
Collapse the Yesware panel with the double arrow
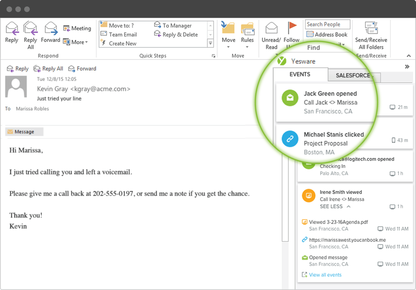tap(407, 66)
